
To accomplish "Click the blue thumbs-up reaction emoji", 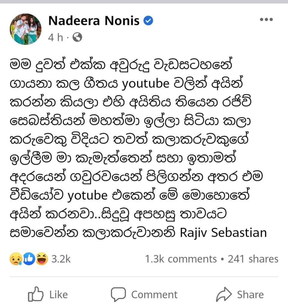I will pos(29,259).
